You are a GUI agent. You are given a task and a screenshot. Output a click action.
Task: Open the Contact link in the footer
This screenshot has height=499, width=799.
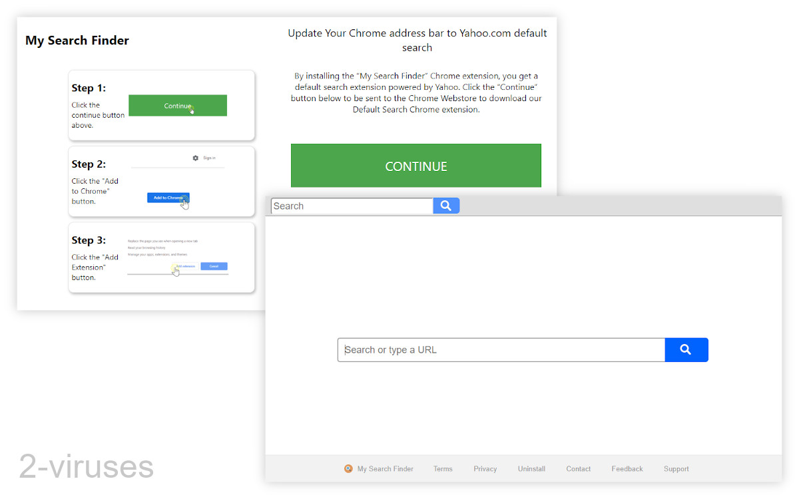coord(578,468)
